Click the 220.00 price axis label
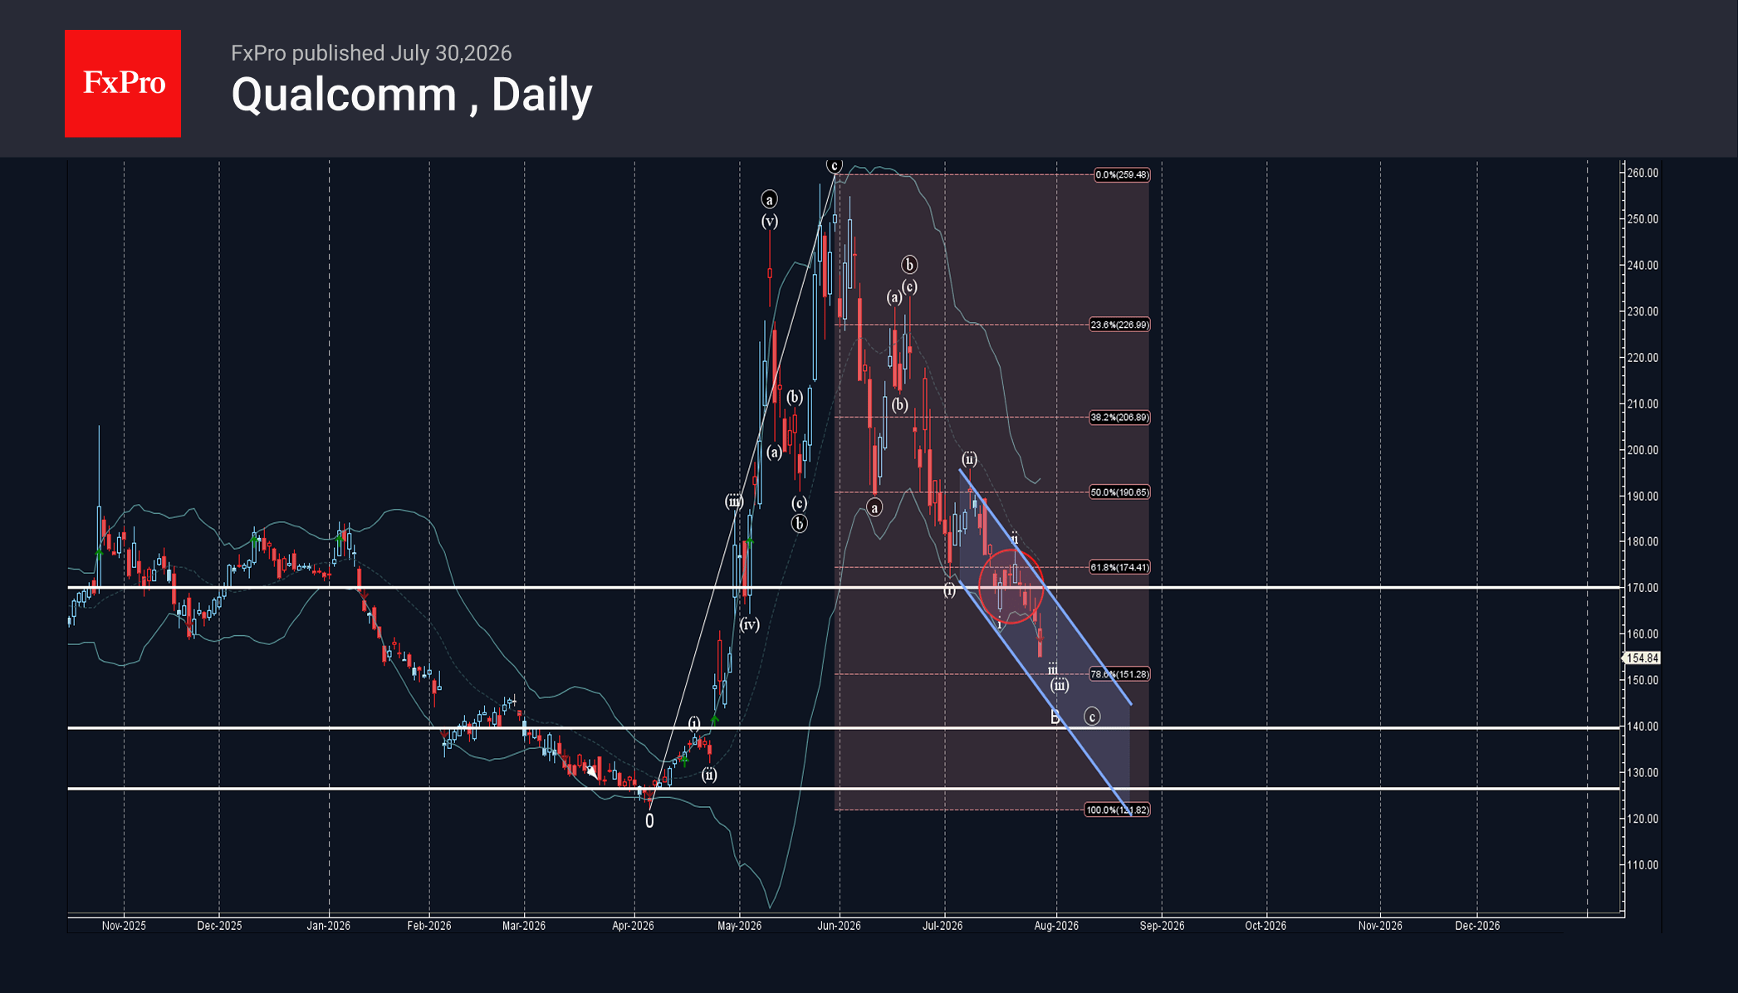Screen dimensions: 1738x993 1643,358
